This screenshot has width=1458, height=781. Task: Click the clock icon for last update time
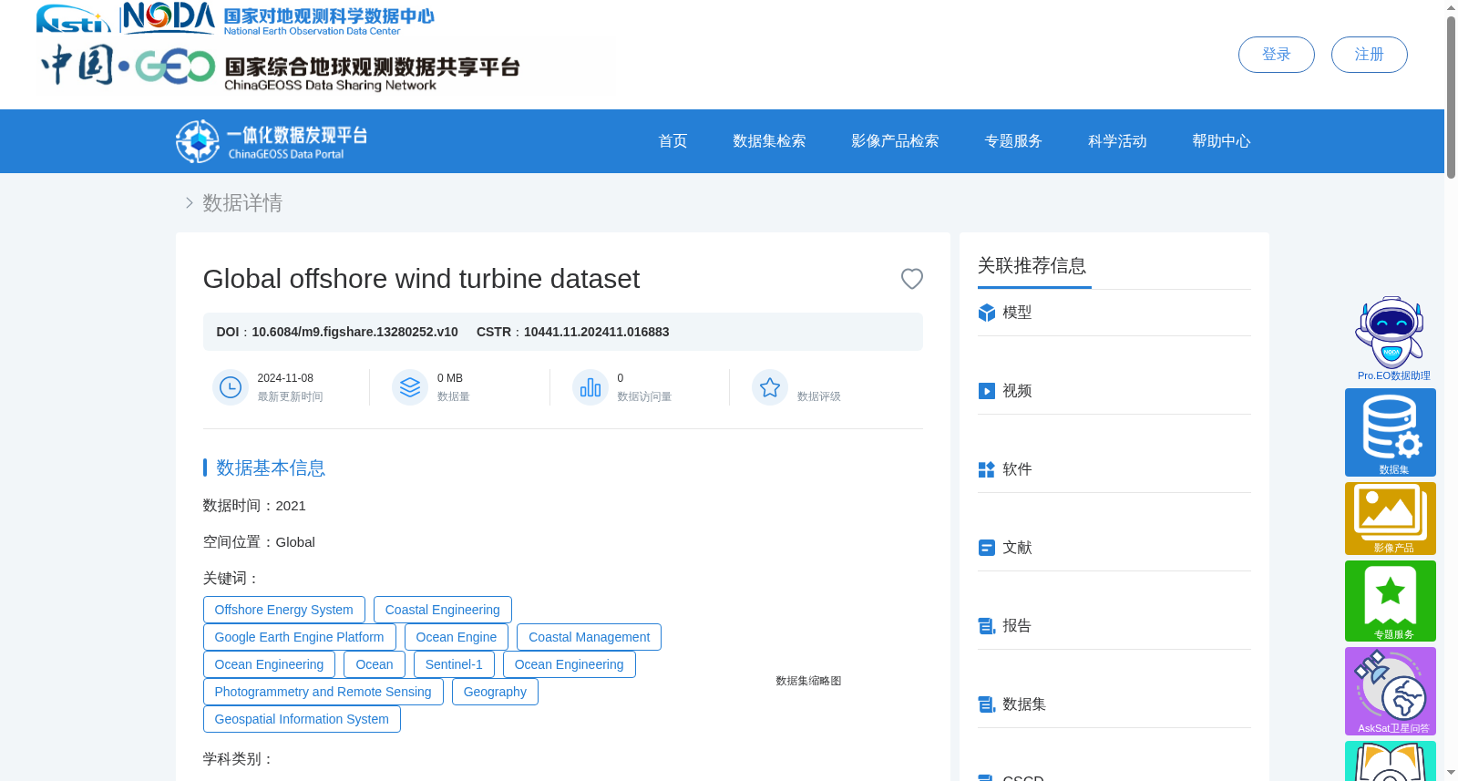point(231,387)
